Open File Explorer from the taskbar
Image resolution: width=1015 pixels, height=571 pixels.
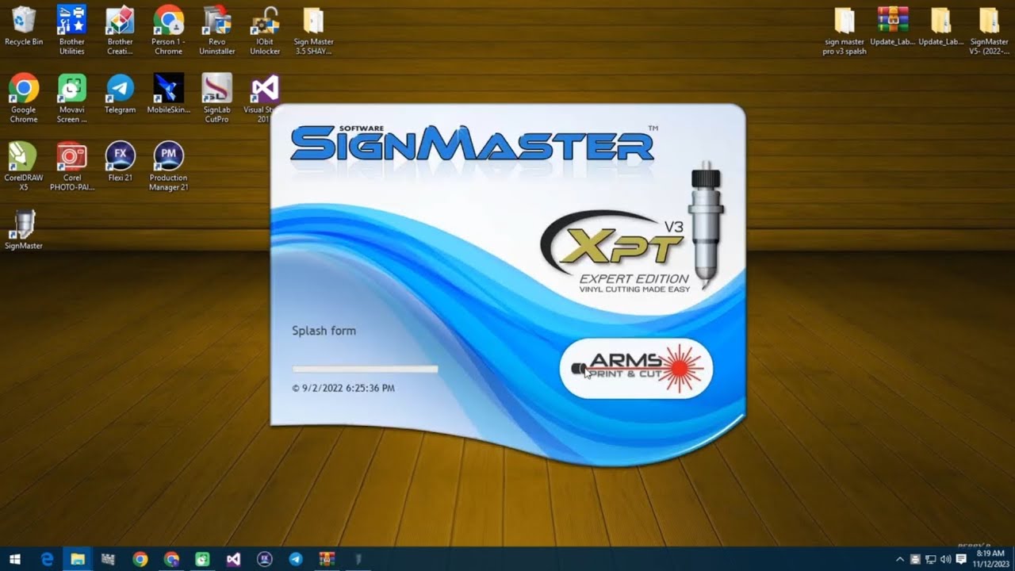(78, 559)
